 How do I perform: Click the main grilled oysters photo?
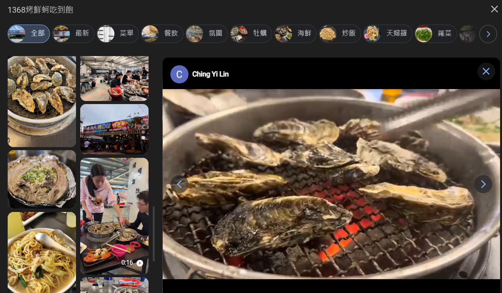tap(331, 184)
